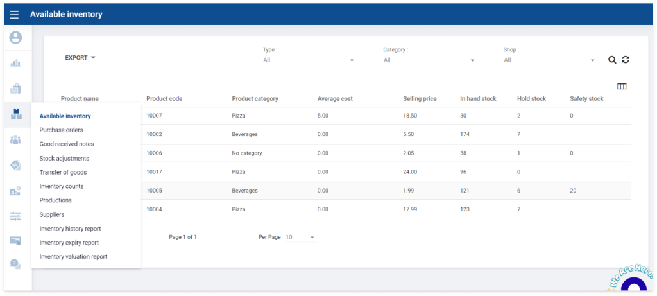
Task: Go to Productions
Action: (x=55, y=200)
